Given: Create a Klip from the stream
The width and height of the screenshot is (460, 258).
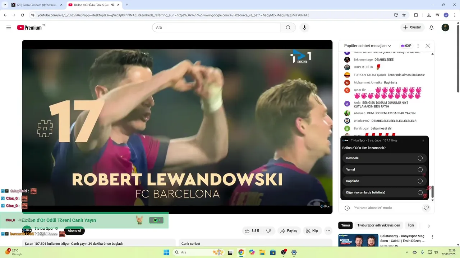Looking at the screenshot, I should tap(312, 231).
